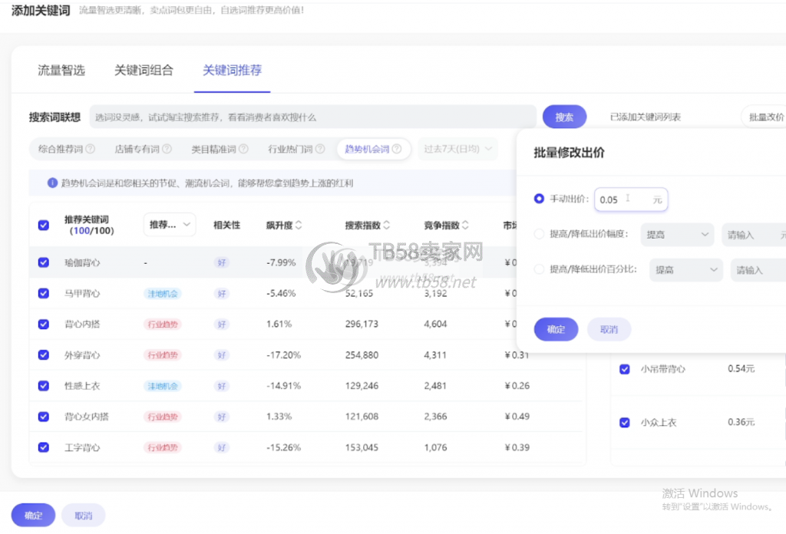Viewport: 786px width, 534px height.
Task: Uncheck the 性感上衣 keyword row
Action: 44,386
